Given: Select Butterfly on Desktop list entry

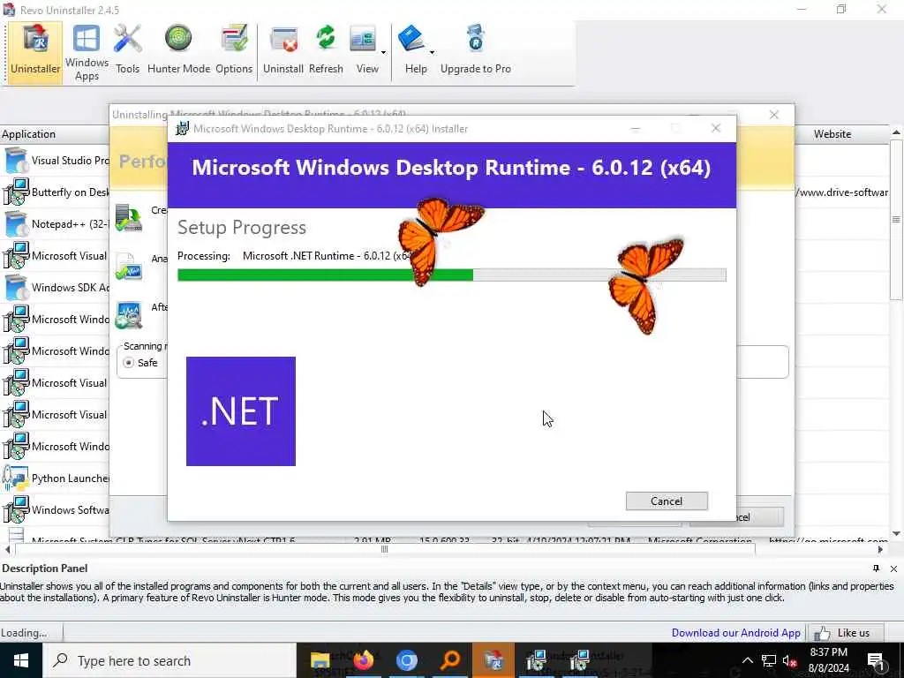Looking at the screenshot, I should coord(55,192).
